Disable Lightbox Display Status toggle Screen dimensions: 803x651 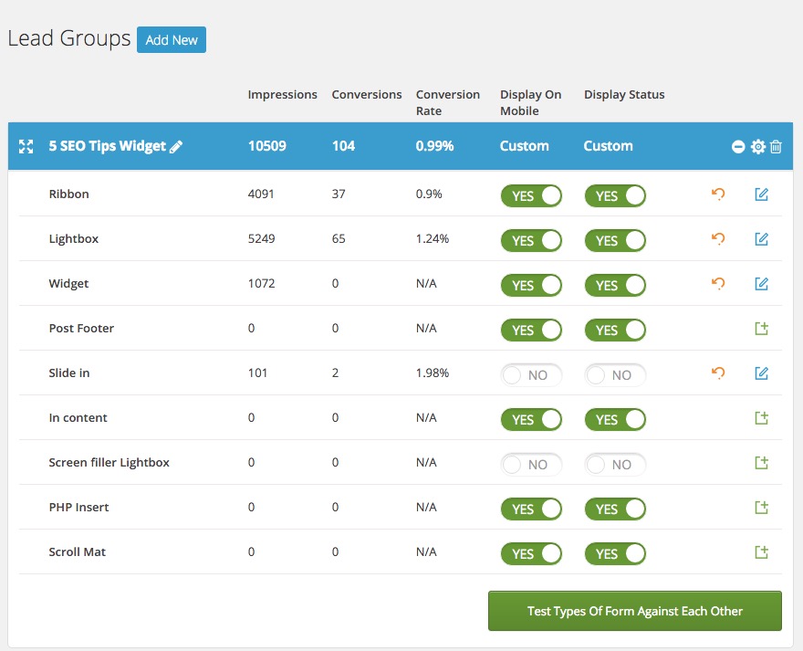(615, 240)
